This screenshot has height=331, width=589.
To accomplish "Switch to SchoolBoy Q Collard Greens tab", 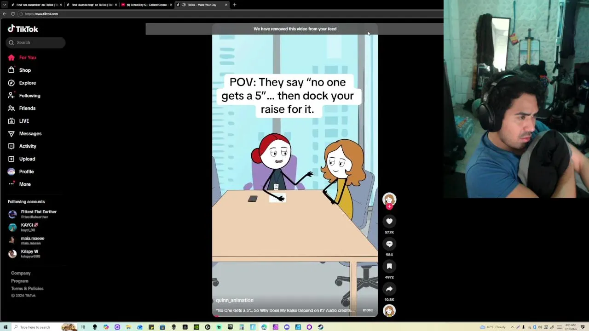I will [x=146, y=5].
